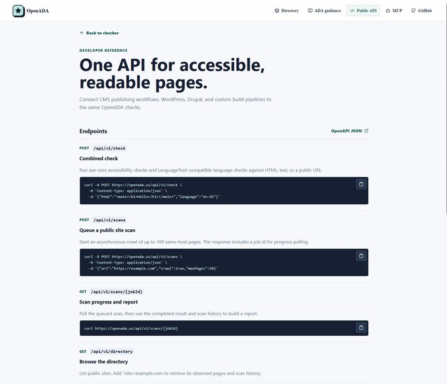Click the Endpoints section heading
447x384 pixels.
pos(93,131)
